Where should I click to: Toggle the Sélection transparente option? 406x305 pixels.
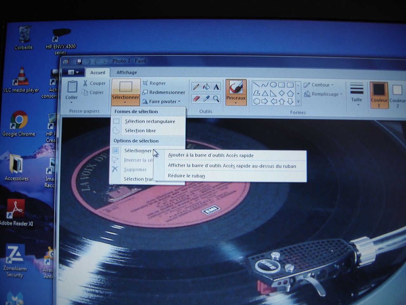138,179
